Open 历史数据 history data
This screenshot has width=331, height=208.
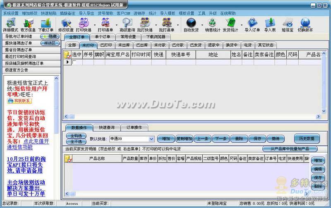pos(307,139)
